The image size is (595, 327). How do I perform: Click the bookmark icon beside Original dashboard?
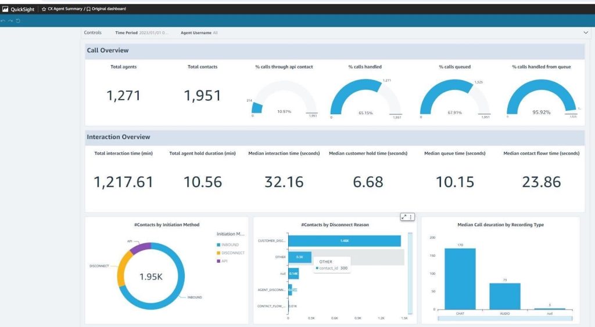(x=88, y=9)
